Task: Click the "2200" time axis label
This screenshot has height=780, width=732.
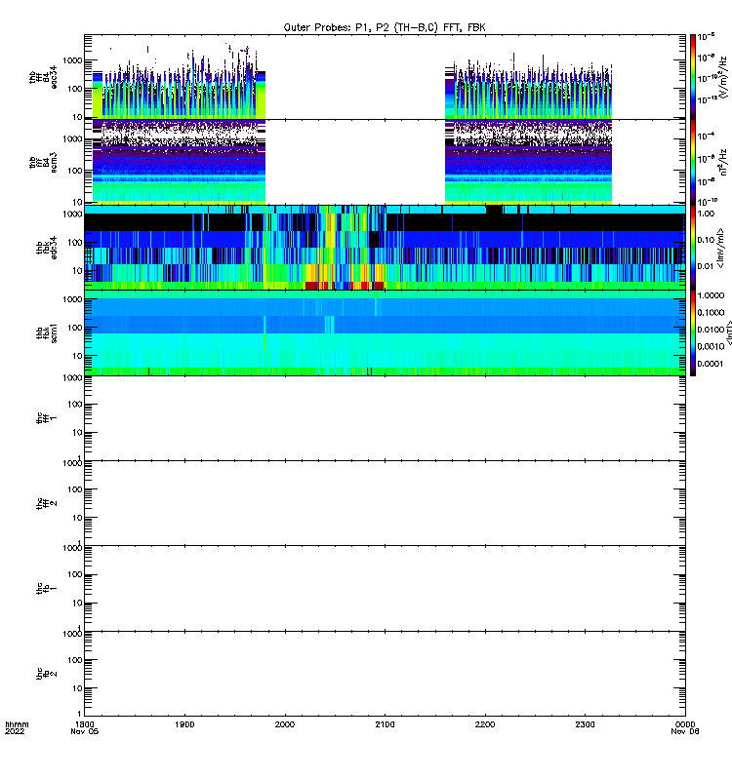Action: [485, 724]
